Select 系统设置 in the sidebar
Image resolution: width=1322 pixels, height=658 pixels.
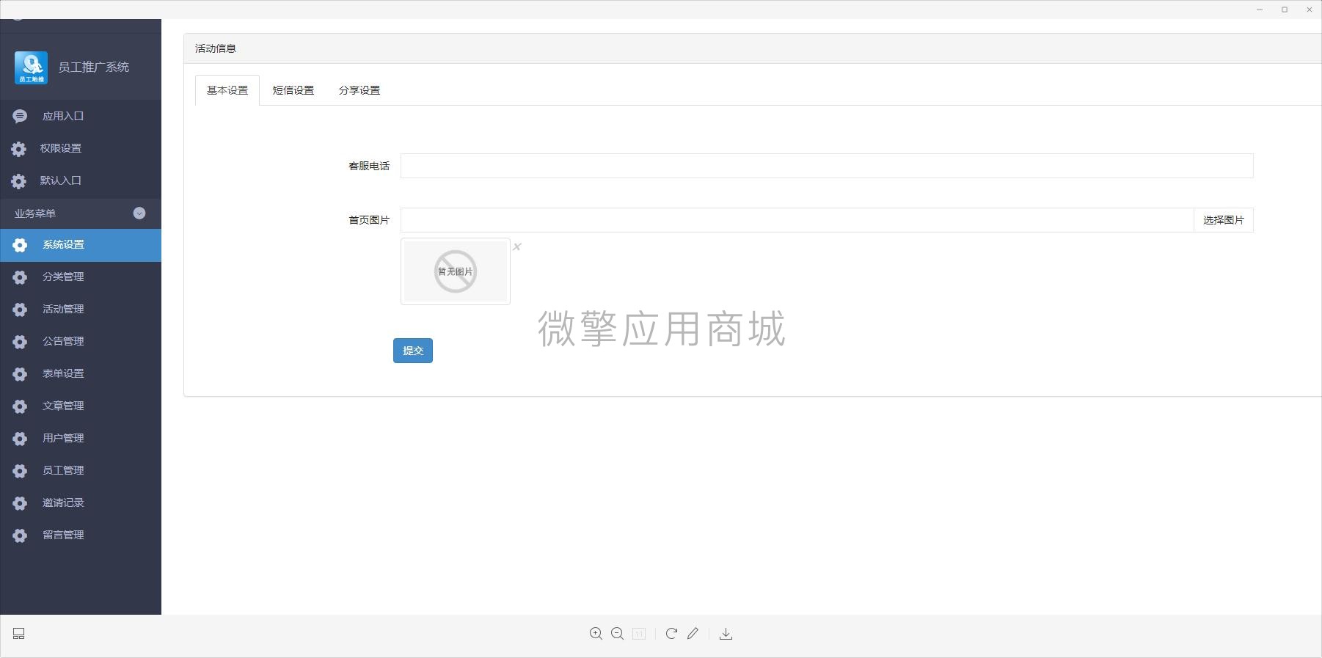81,245
